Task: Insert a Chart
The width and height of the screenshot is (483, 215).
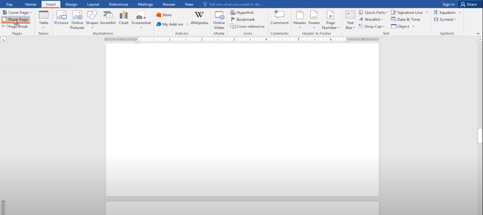Action: (124, 18)
